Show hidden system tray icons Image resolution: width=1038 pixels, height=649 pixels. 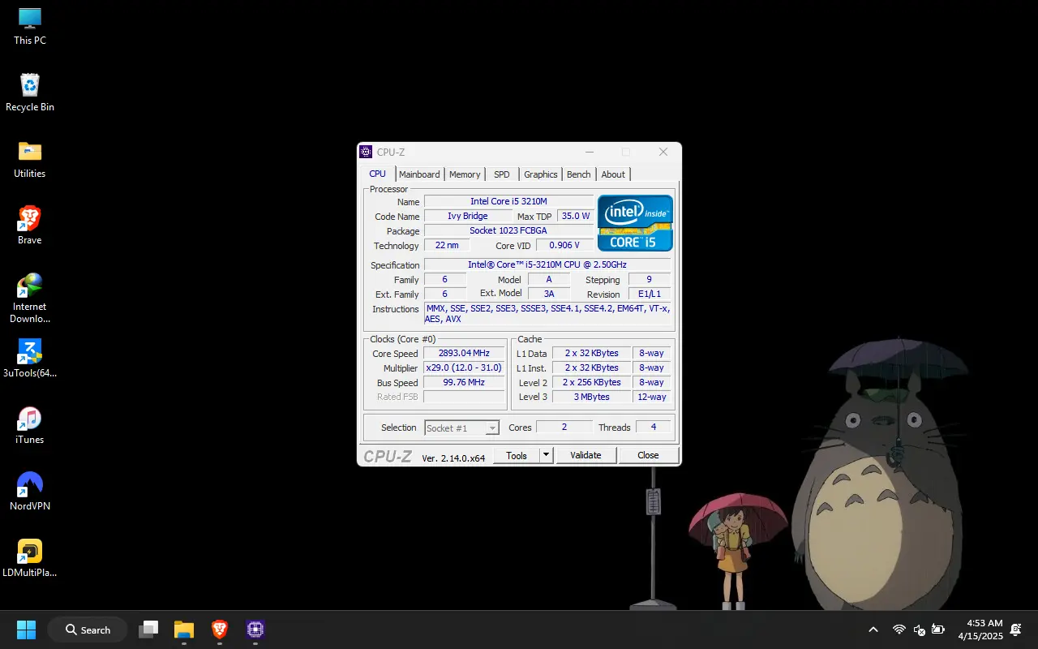click(873, 630)
